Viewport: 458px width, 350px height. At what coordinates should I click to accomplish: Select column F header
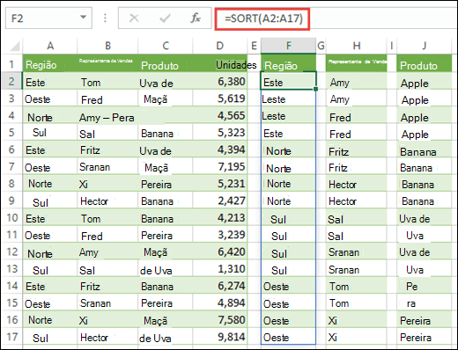point(289,46)
